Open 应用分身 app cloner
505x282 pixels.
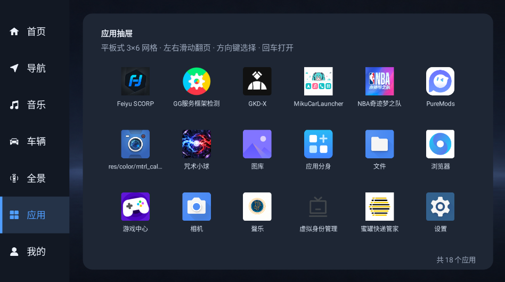click(318, 144)
